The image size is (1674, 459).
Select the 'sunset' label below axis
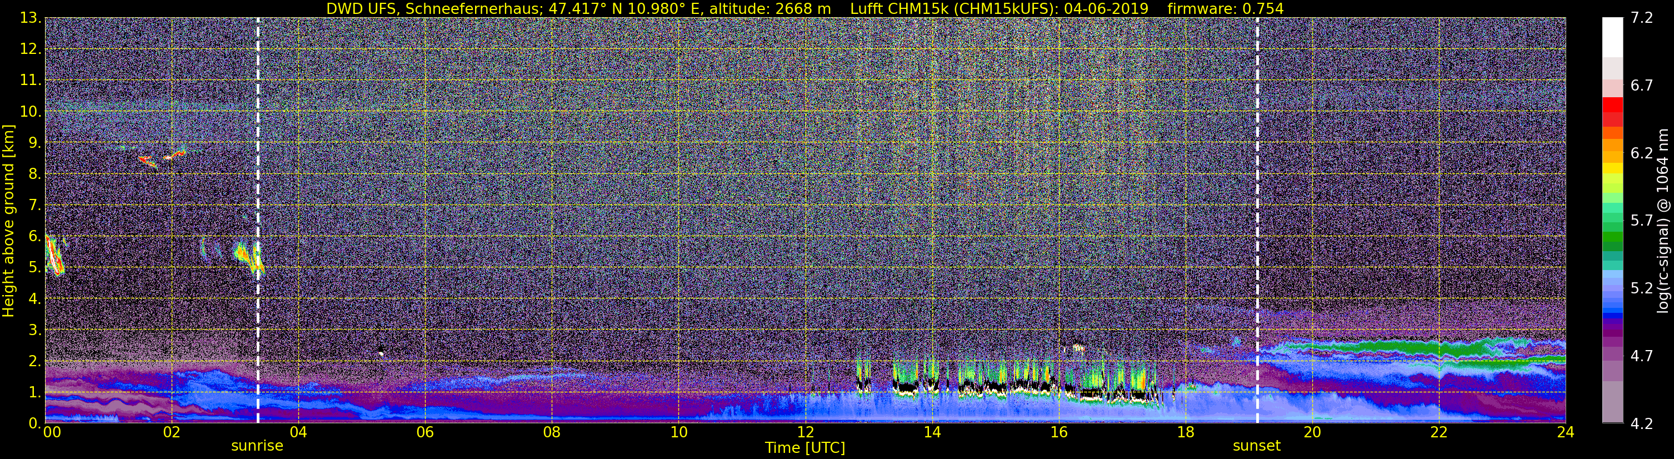click(1257, 446)
